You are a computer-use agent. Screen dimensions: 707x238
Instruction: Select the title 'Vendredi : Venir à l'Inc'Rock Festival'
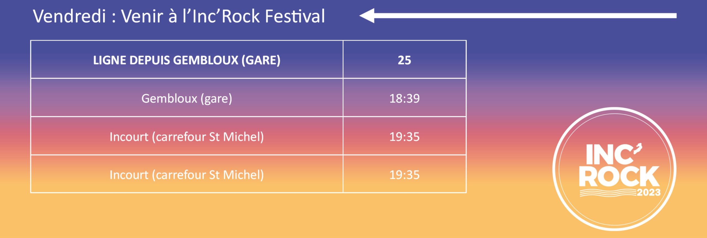point(179,16)
